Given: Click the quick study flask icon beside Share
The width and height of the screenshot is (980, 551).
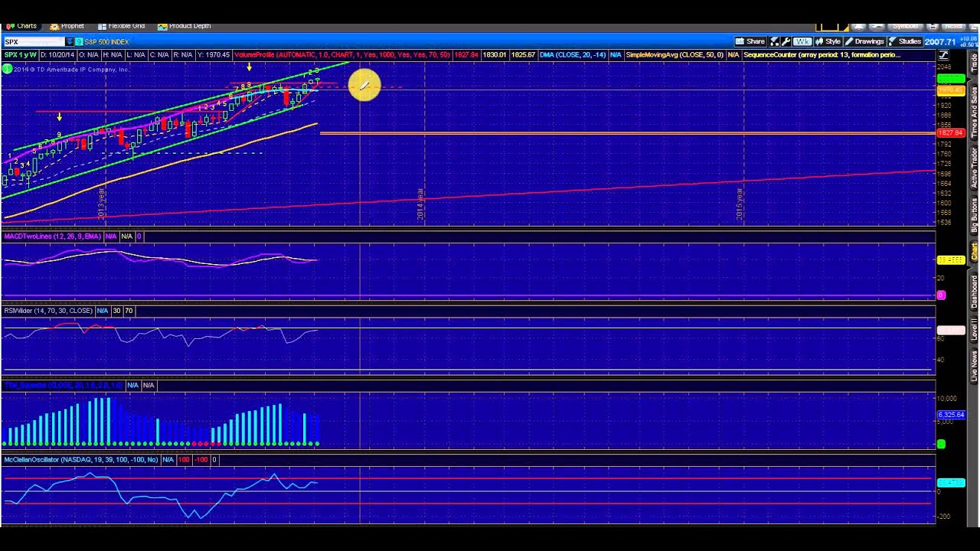Looking at the screenshot, I should click(775, 41).
